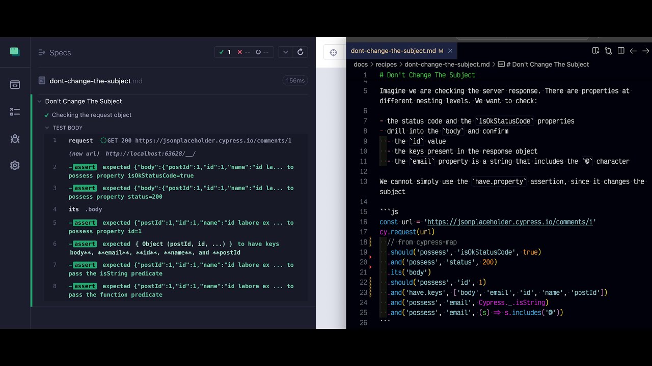Place cursor on cy.request(url) line

(407, 232)
